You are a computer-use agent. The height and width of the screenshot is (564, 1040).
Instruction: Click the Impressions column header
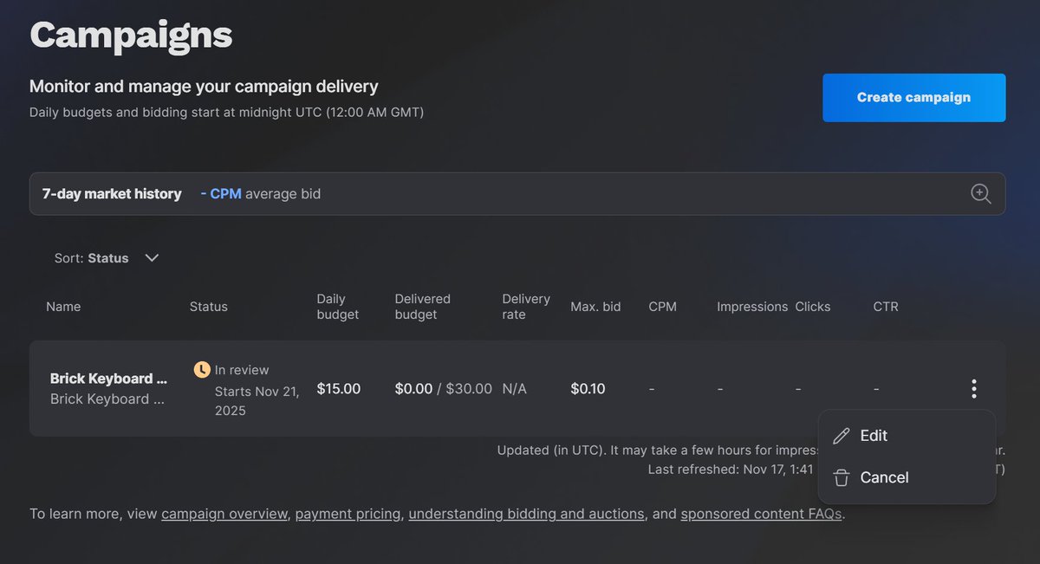pos(752,307)
